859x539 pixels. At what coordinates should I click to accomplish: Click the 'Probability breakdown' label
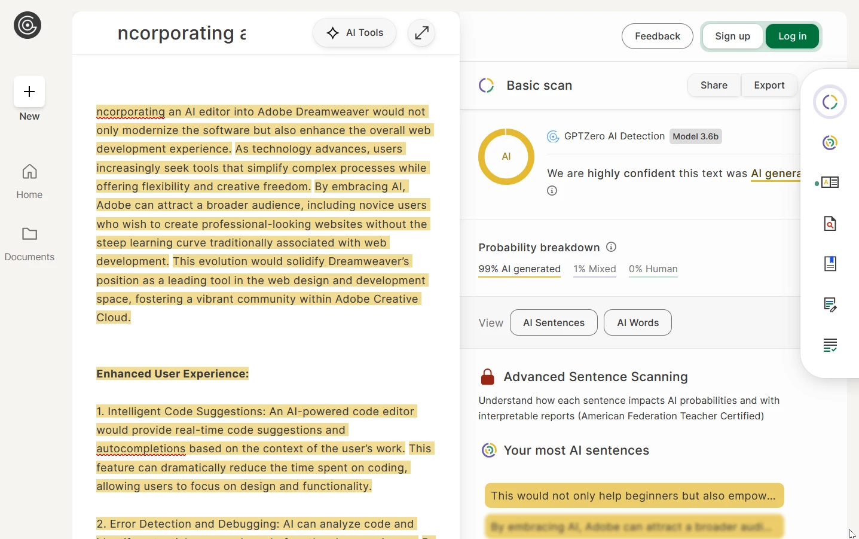click(x=539, y=248)
